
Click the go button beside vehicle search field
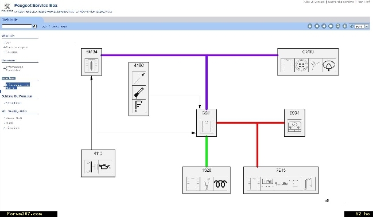point(35,26)
